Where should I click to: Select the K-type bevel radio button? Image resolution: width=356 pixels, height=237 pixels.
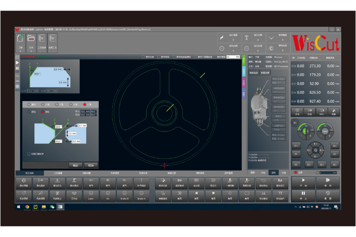tap(85, 104)
